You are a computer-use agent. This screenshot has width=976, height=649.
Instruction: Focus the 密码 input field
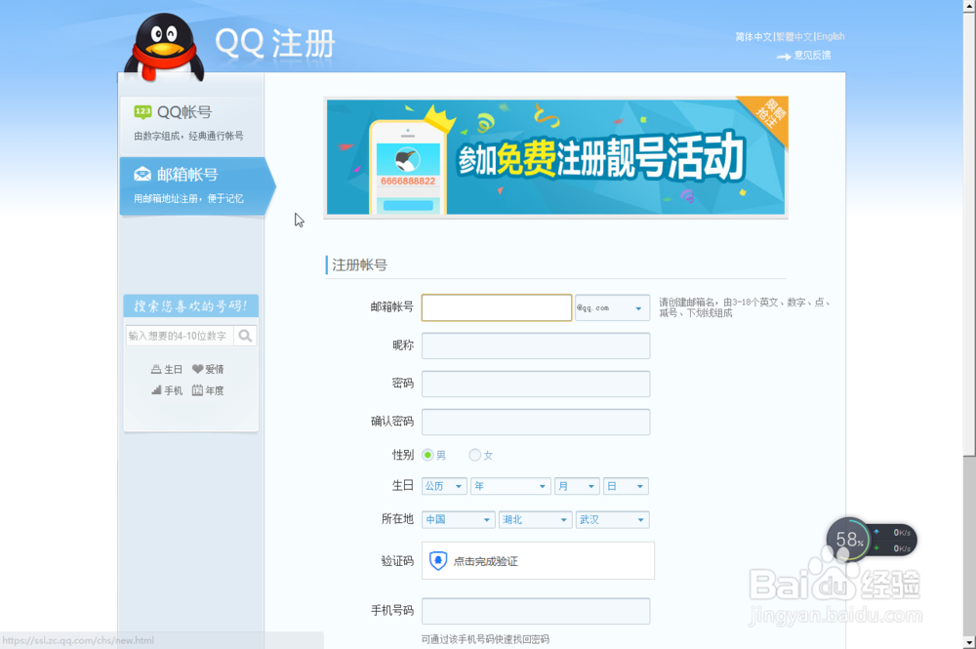[x=536, y=384]
